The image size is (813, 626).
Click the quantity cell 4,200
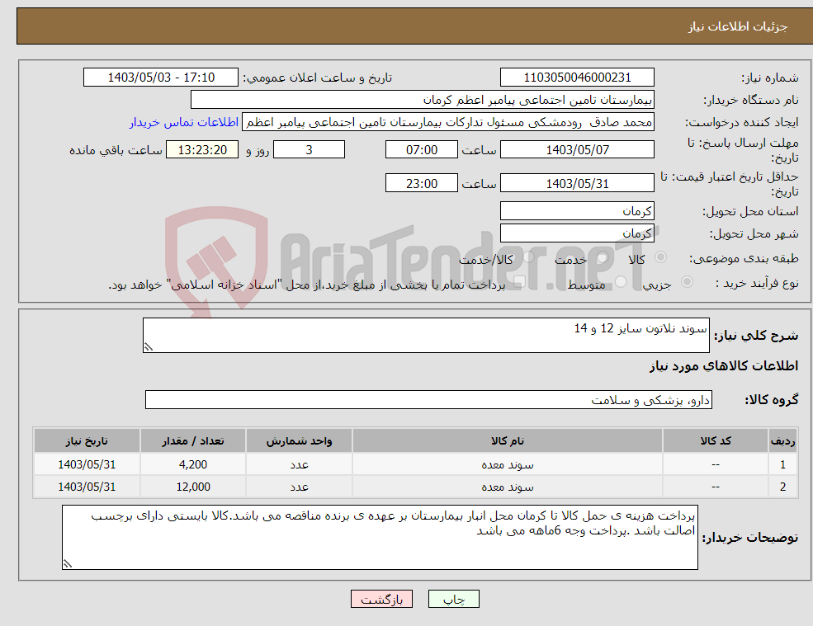[x=193, y=464]
